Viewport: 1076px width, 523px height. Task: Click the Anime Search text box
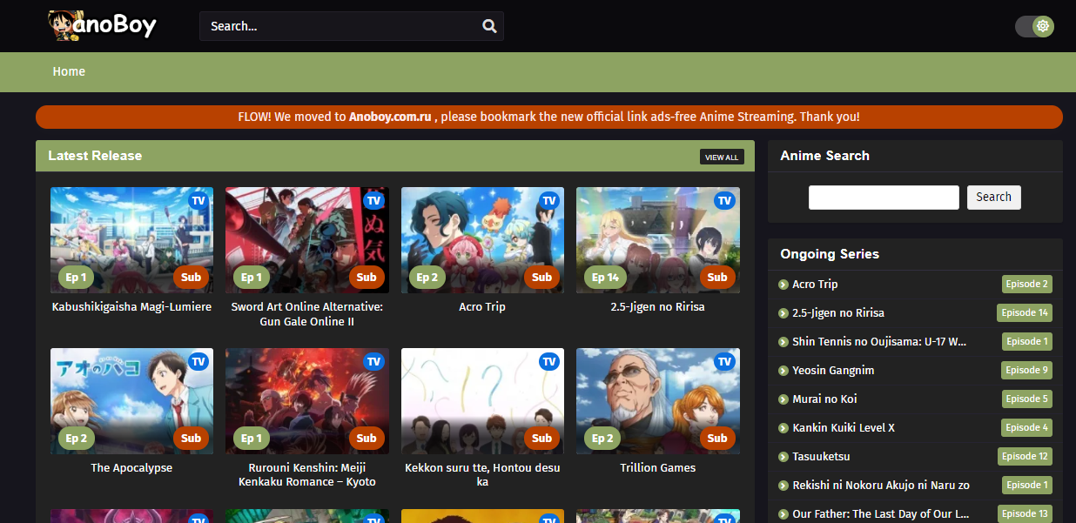point(884,198)
